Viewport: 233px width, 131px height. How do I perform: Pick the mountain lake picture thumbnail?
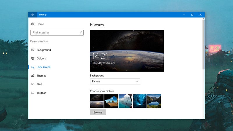click(x=154, y=101)
